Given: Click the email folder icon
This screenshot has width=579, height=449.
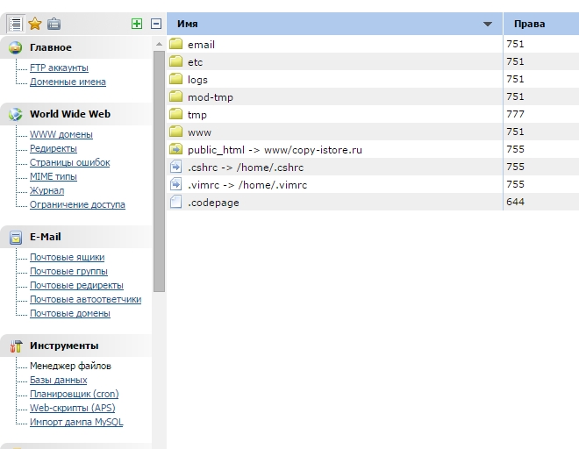Looking at the screenshot, I should click(175, 44).
